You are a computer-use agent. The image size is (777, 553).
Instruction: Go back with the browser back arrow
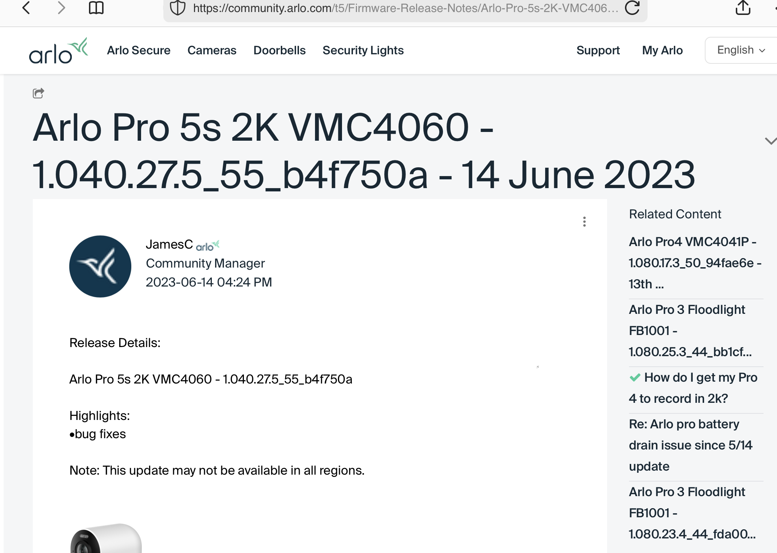point(26,8)
